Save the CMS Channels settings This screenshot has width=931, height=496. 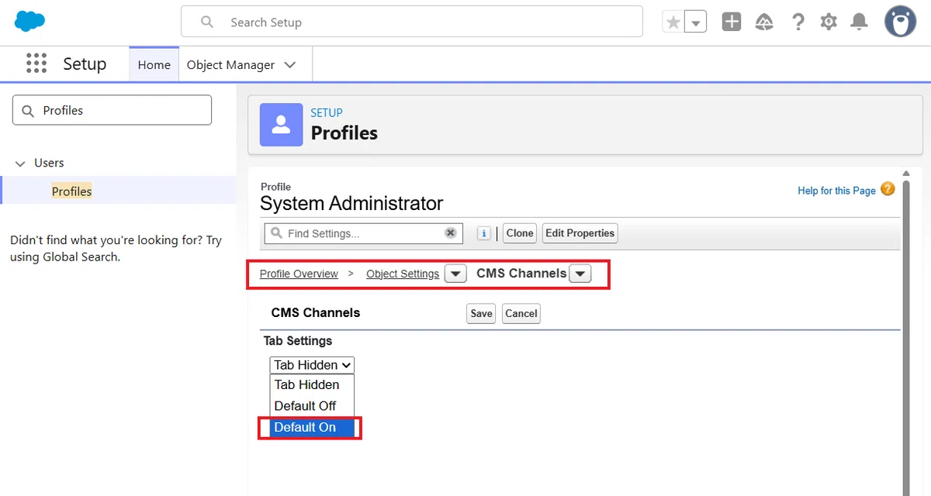point(481,313)
